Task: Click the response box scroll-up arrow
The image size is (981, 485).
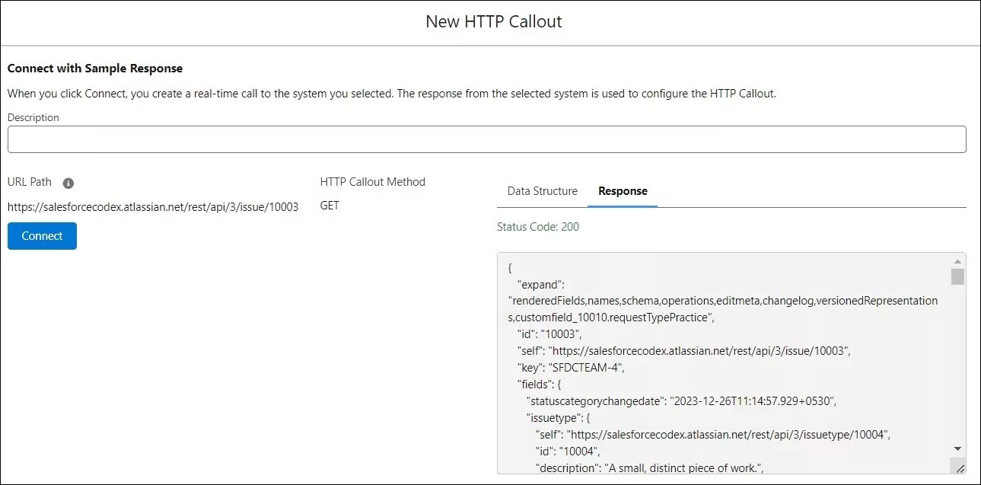Action: pos(957,261)
